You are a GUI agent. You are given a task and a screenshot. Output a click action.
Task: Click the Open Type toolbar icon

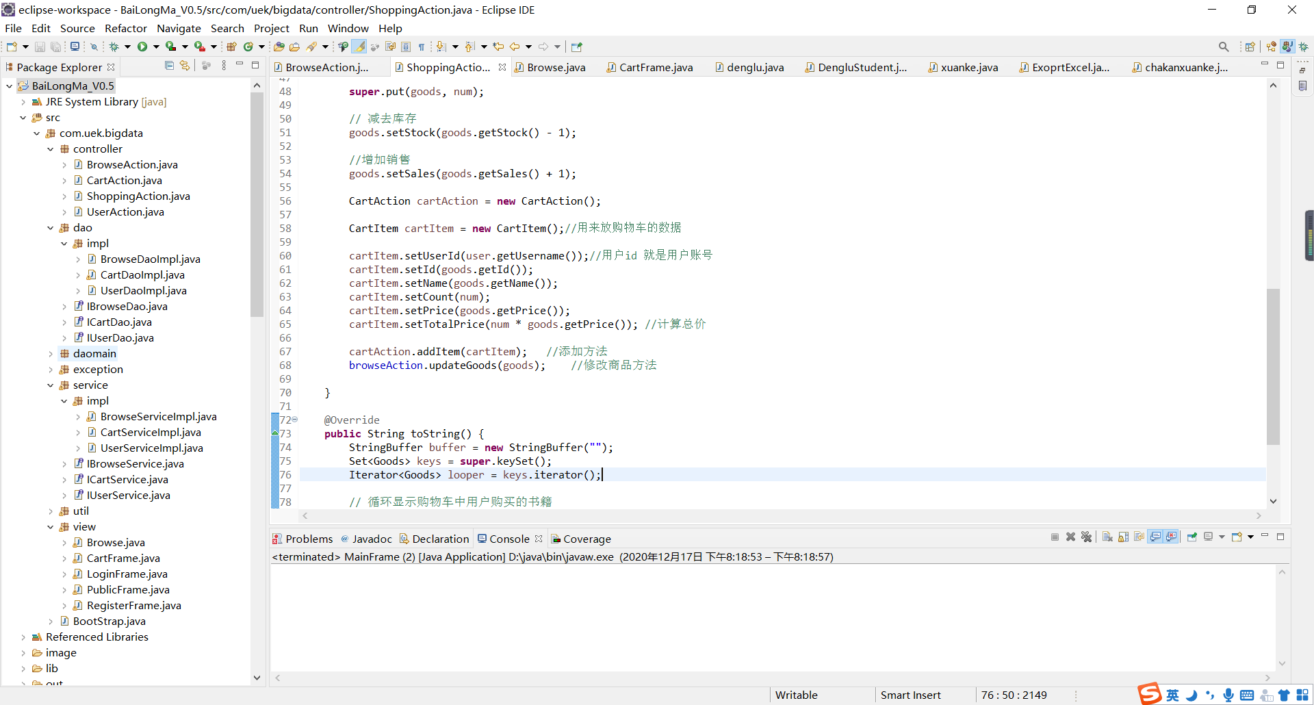point(279,47)
